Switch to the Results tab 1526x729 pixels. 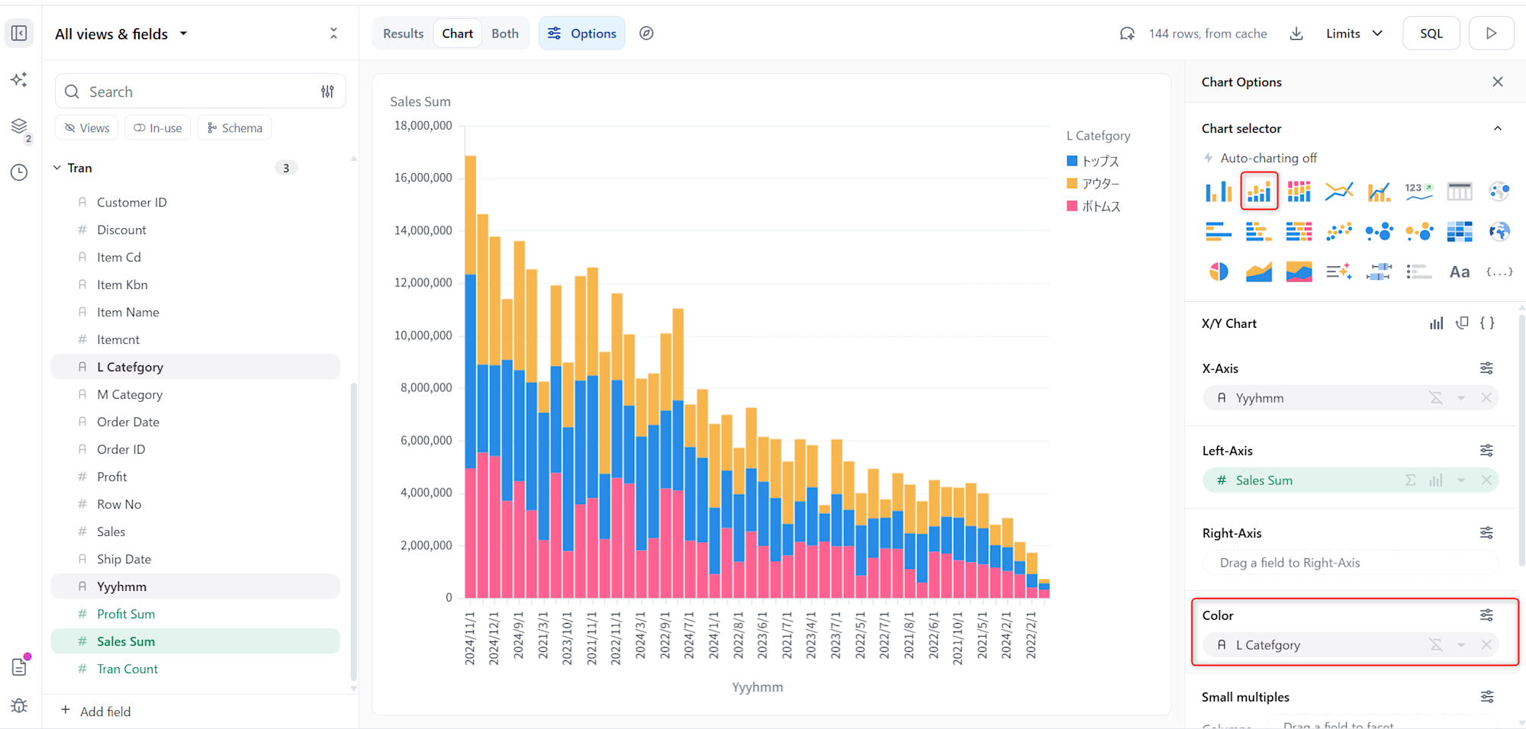tap(403, 34)
